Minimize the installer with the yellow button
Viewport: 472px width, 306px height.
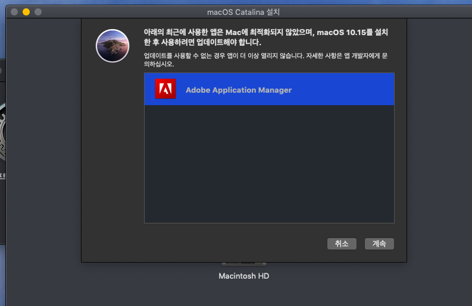[x=26, y=12]
